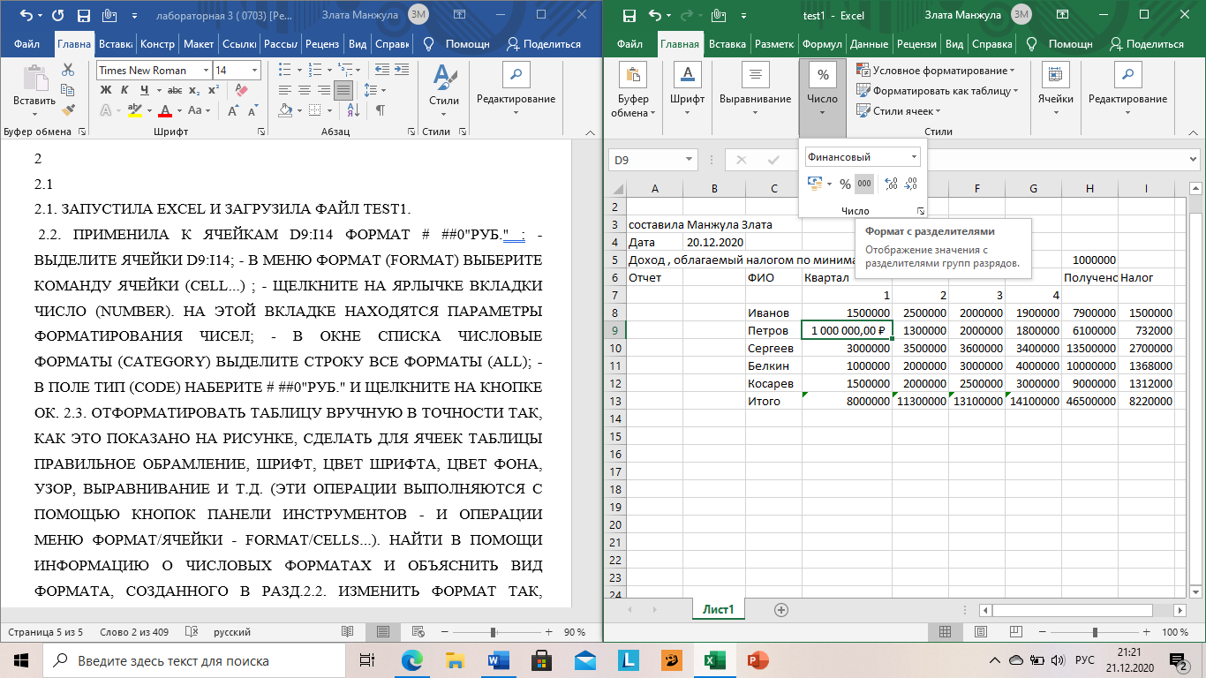Center text in Word paragraph group
This screenshot has height=678, width=1206.
click(304, 90)
